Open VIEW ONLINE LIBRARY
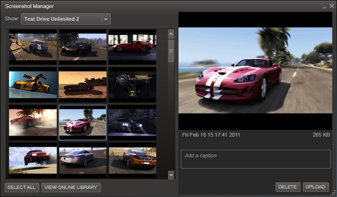337x197 pixels. [71, 187]
